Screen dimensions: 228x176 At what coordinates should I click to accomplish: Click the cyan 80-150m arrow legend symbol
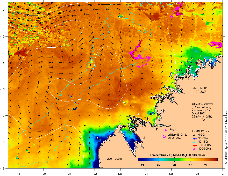coord(195,142)
